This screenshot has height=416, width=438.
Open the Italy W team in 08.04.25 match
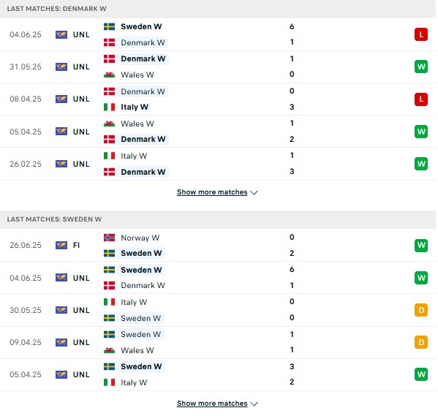(x=135, y=107)
